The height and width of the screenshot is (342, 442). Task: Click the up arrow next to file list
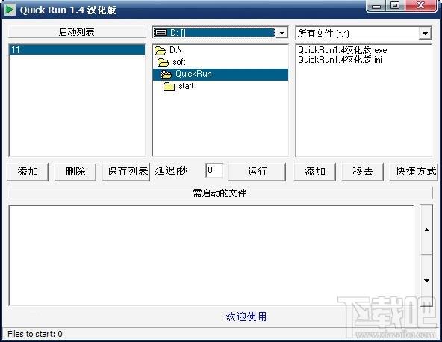click(x=426, y=230)
